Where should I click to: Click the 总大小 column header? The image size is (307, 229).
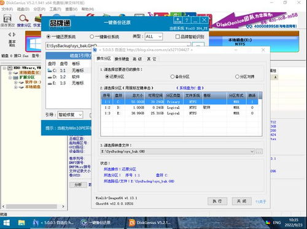pos(135,96)
